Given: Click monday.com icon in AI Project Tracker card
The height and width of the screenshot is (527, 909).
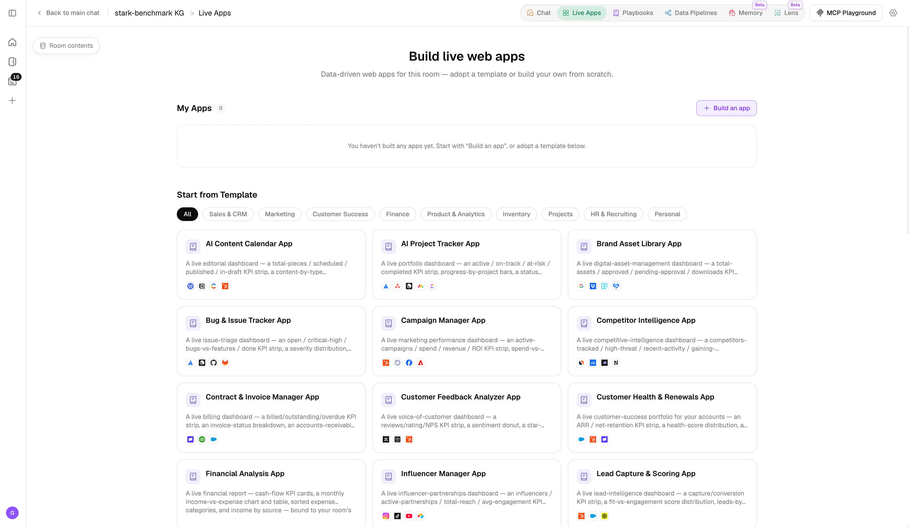Looking at the screenshot, I should click(421, 286).
